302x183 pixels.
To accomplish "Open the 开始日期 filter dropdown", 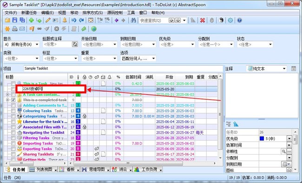I will pyautogui.click(x=99, y=45).
